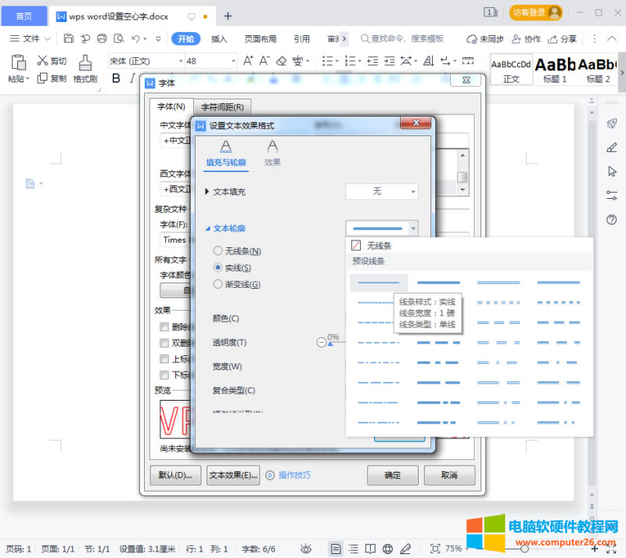The height and width of the screenshot is (558, 626).
Task: Open the 文本轮廓 line style dropdown
Action: 382,228
